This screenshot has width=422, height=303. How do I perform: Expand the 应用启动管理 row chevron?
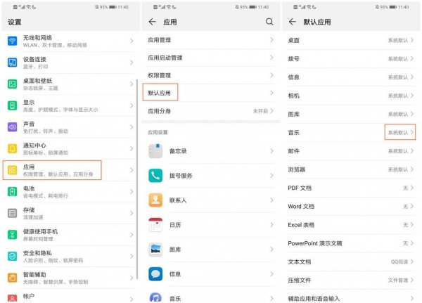pos(271,58)
